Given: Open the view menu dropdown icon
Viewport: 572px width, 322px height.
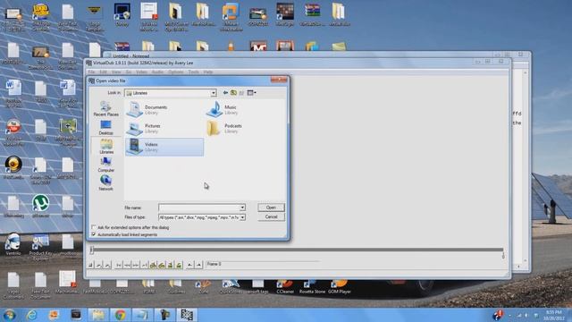Looking at the screenshot, I should pos(252,93).
